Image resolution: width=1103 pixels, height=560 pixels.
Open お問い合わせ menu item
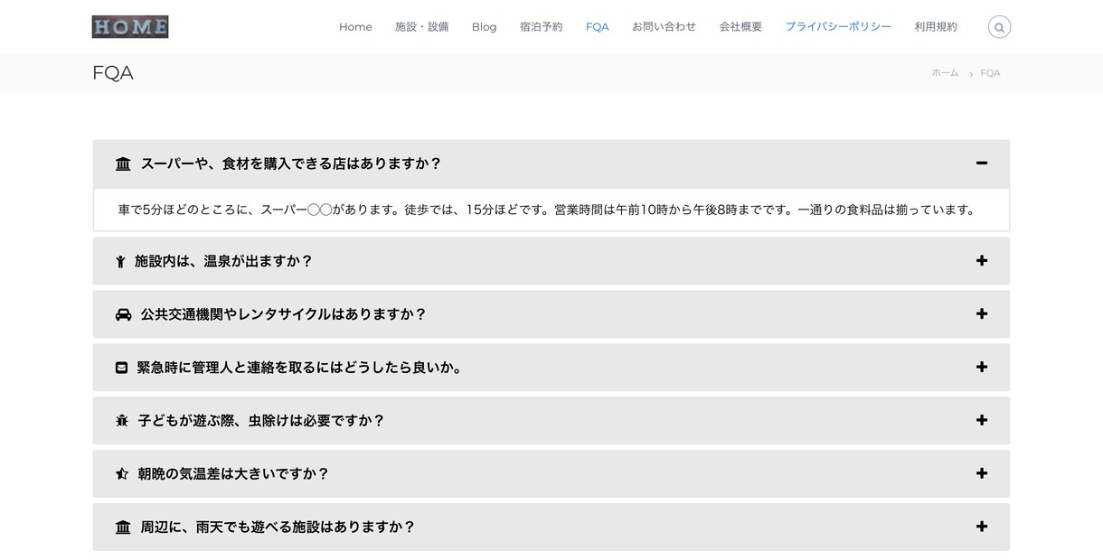(665, 27)
